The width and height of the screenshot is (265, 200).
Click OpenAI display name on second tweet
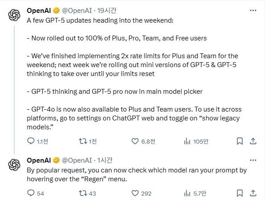point(39,160)
